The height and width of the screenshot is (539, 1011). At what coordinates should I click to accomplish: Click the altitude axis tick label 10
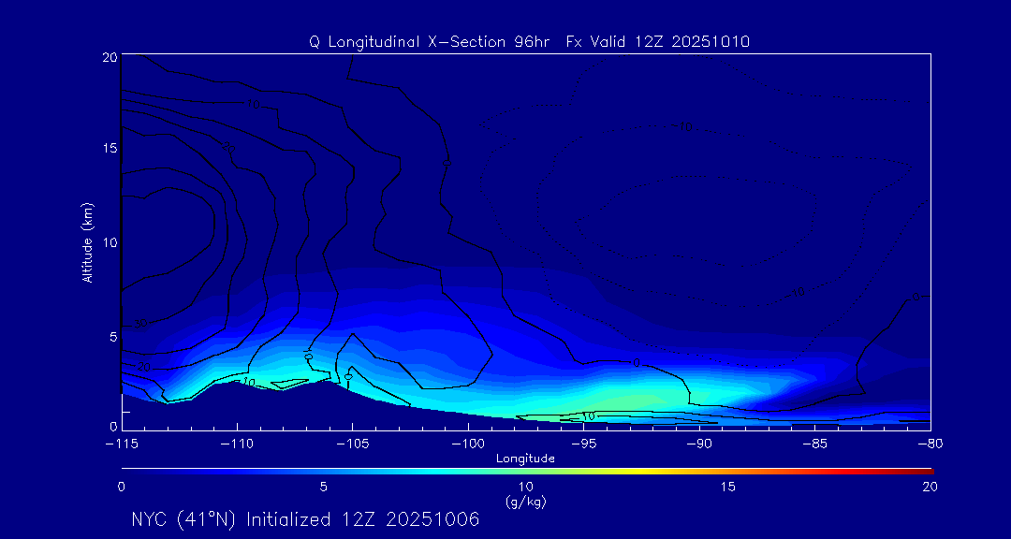[x=110, y=242]
